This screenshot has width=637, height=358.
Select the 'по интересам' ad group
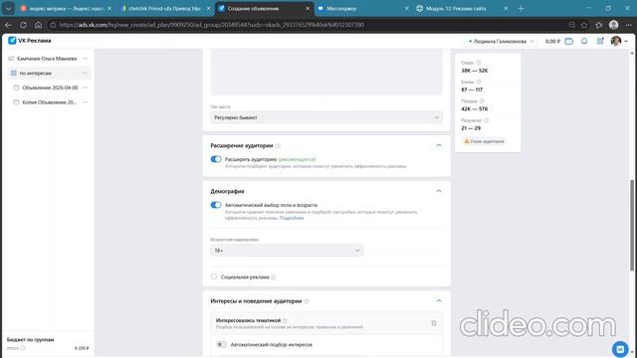point(36,73)
